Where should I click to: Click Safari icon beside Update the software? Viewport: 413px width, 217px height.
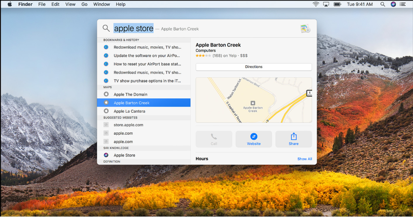point(106,56)
